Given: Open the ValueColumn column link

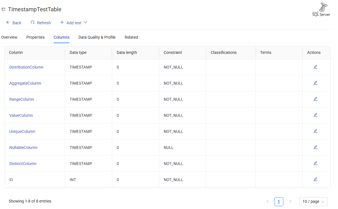Looking at the screenshot, I should click(21, 115).
